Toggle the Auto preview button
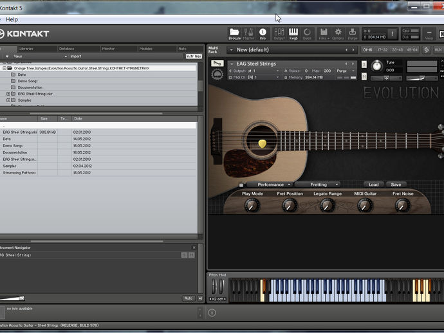Viewport: 444px width, 333px height. [x=189, y=298]
